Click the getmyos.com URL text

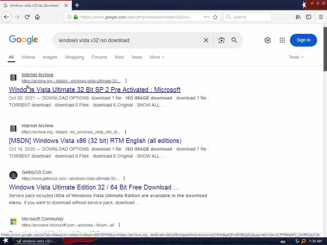[71, 179]
